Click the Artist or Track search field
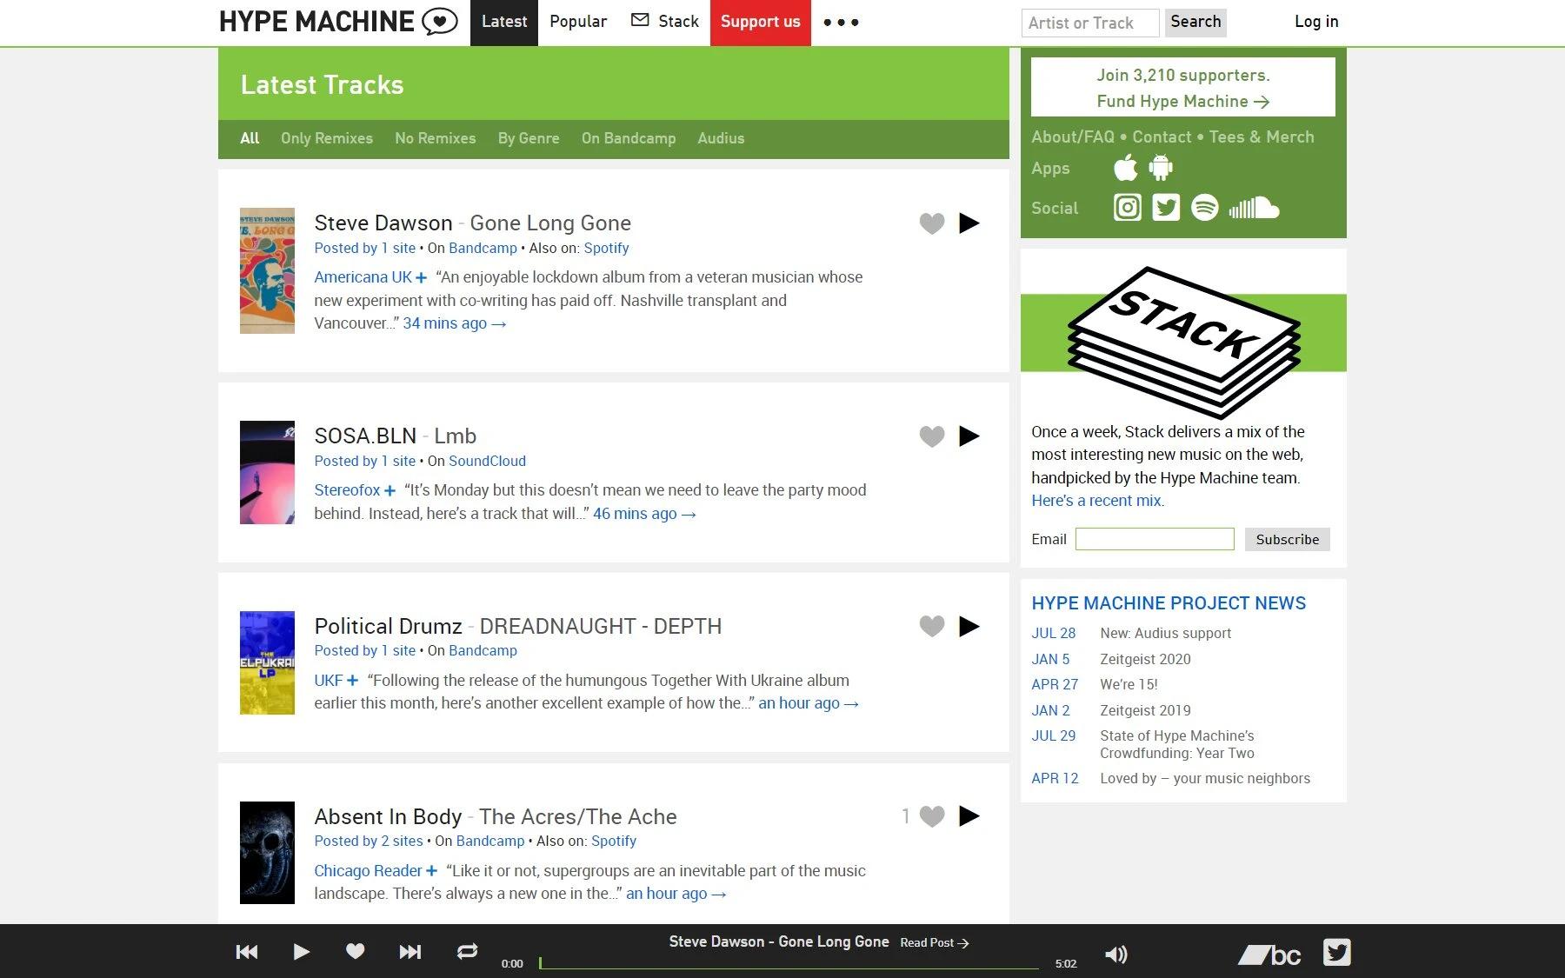The height and width of the screenshot is (978, 1565). click(1089, 23)
